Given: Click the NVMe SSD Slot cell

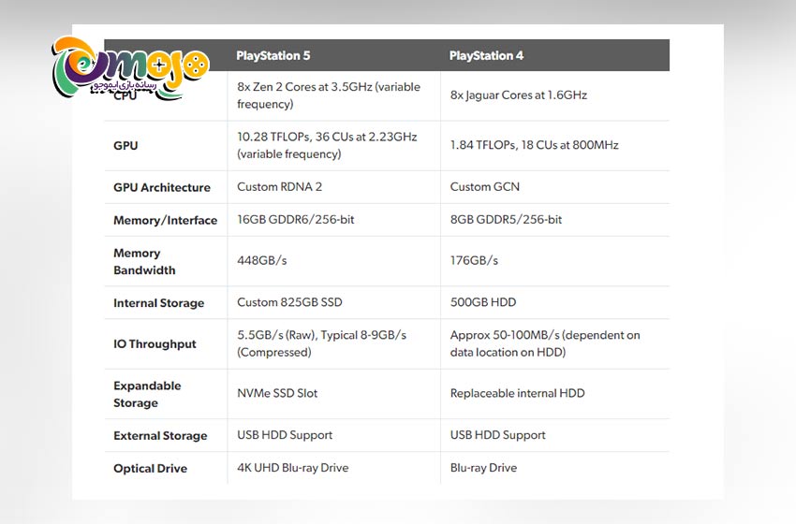Looking at the screenshot, I should pos(277,393).
